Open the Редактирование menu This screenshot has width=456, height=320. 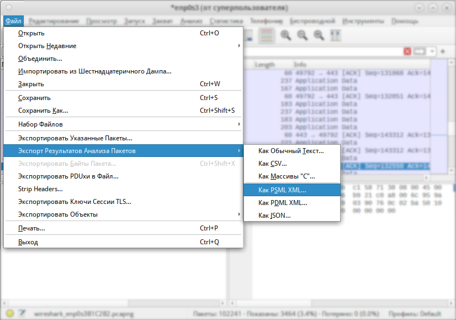point(54,21)
